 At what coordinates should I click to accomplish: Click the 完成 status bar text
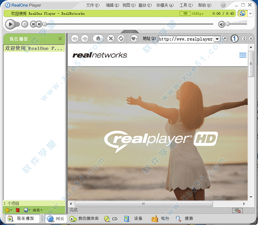tap(74, 210)
